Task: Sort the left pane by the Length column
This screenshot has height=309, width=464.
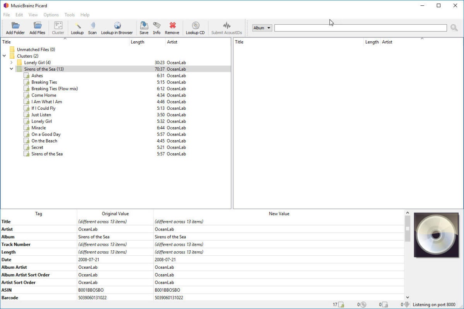Action: pyautogui.click(x=147, y=42)
